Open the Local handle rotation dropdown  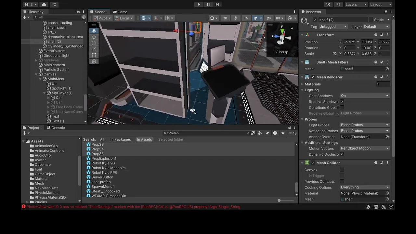tap(124, 18)
